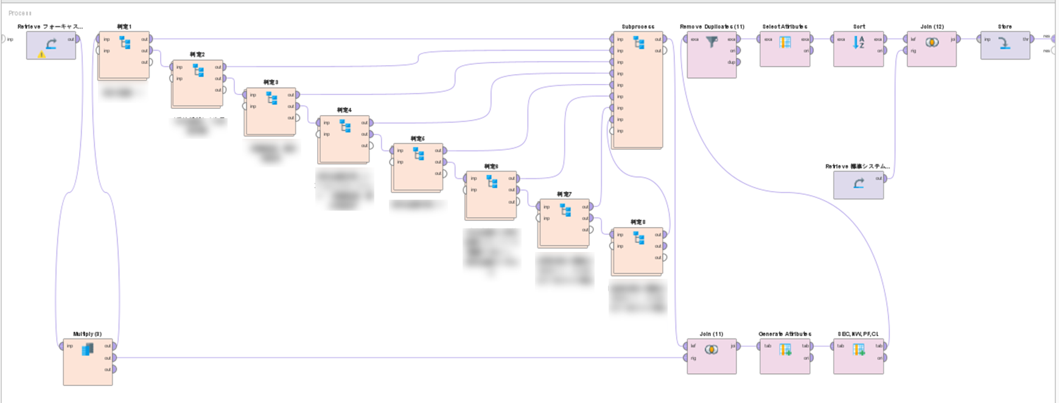Click the Retrieve フォーキャス operator icon
Viewport: 1059px width, 403px height.
51,43
